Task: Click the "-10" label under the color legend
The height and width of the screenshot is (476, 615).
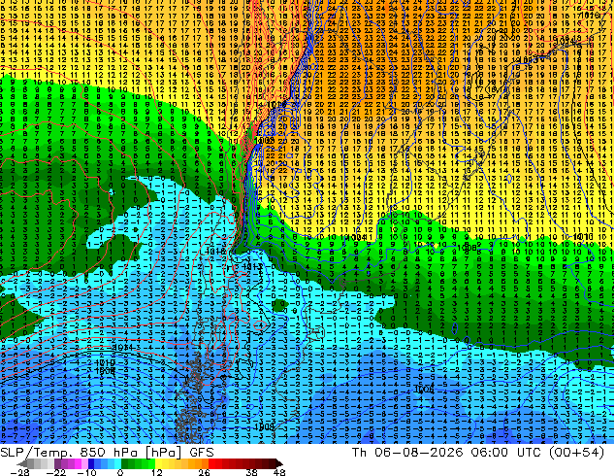Action: [86, 472]
